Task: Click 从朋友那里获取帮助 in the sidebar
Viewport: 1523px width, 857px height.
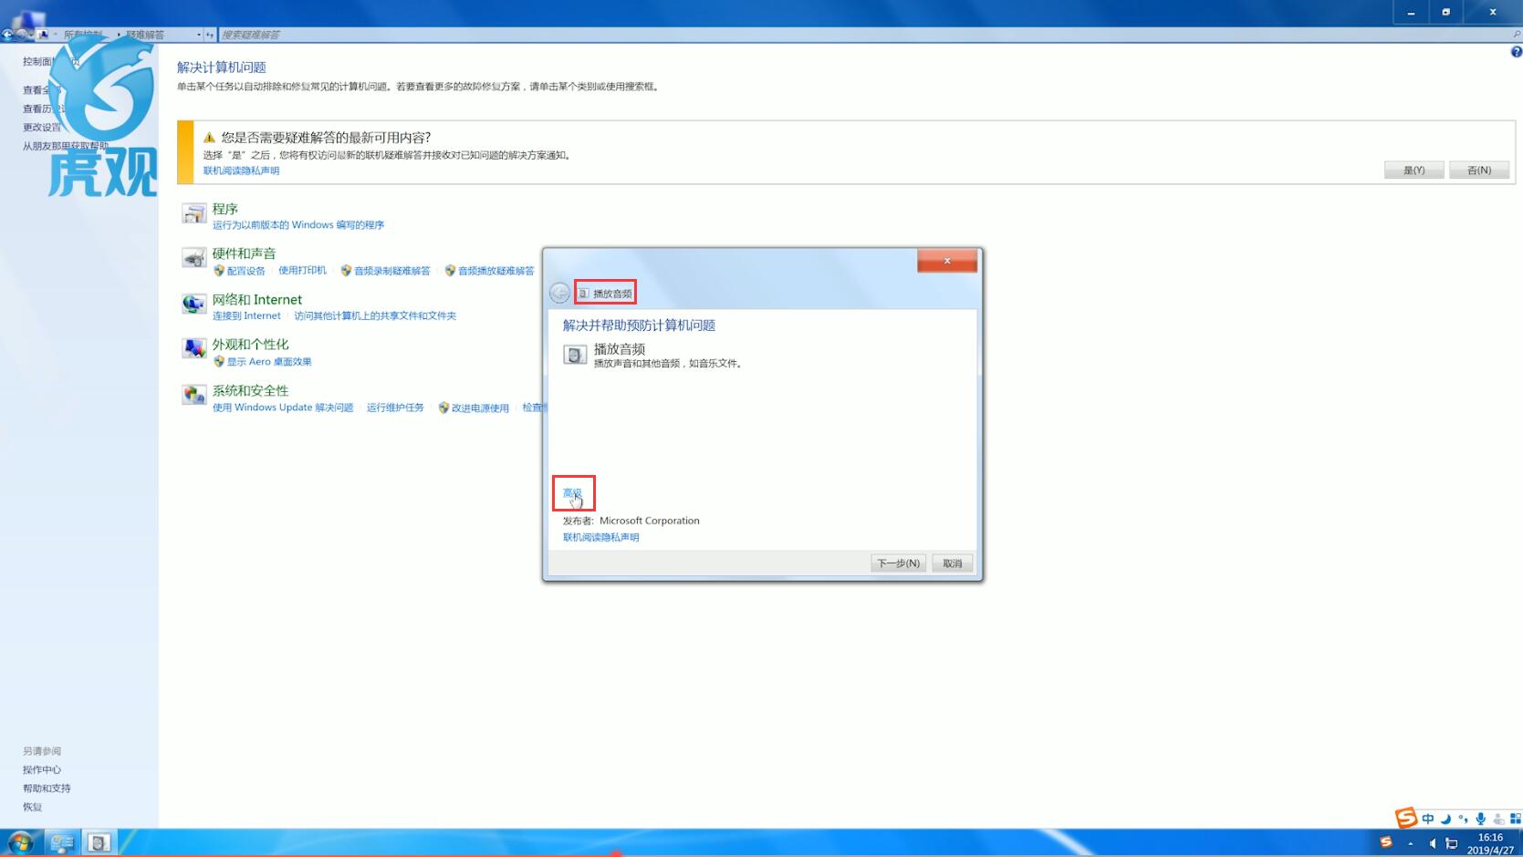Action: [66, 146]
